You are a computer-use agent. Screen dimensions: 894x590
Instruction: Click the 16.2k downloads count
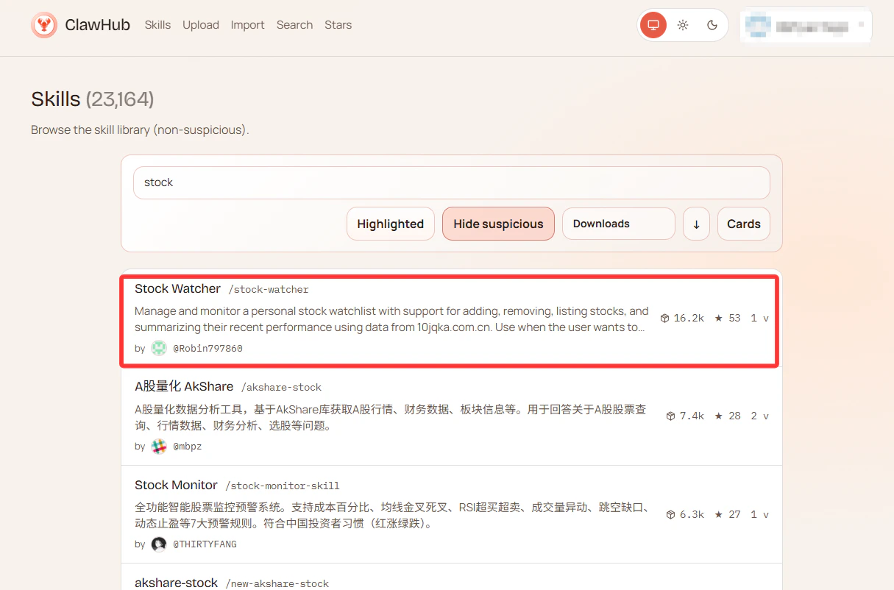(689, 319)
